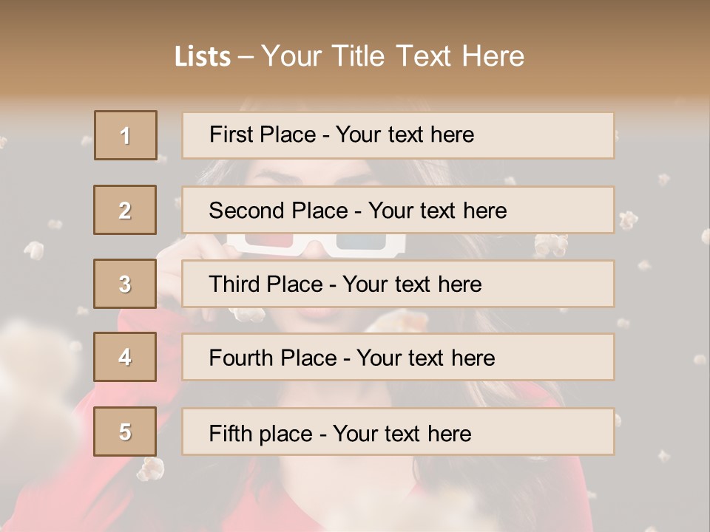Screen dimensions: 710x532
Task: Select the number 4 box
Action: click(125, 357)
